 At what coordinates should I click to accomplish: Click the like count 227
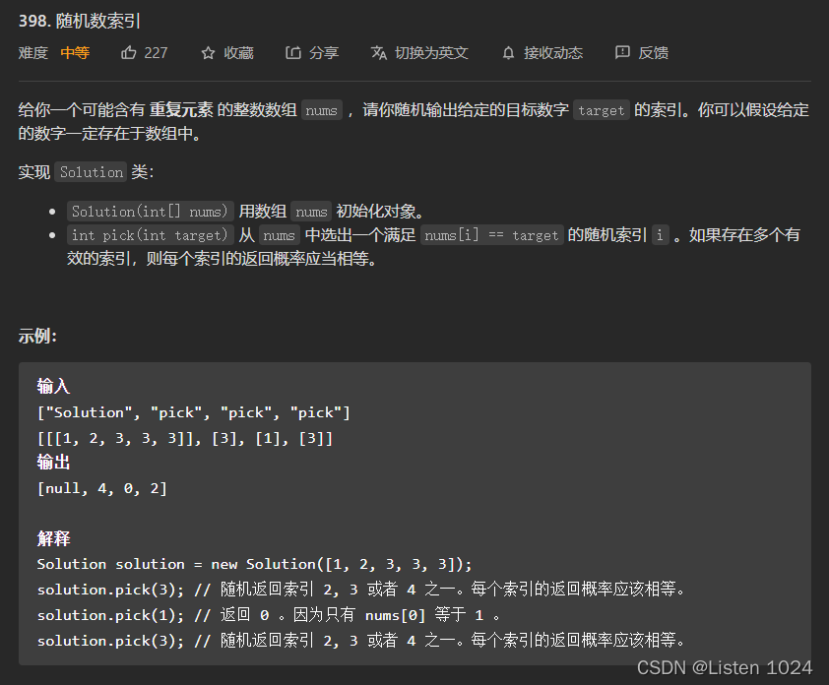coord(156,53)
